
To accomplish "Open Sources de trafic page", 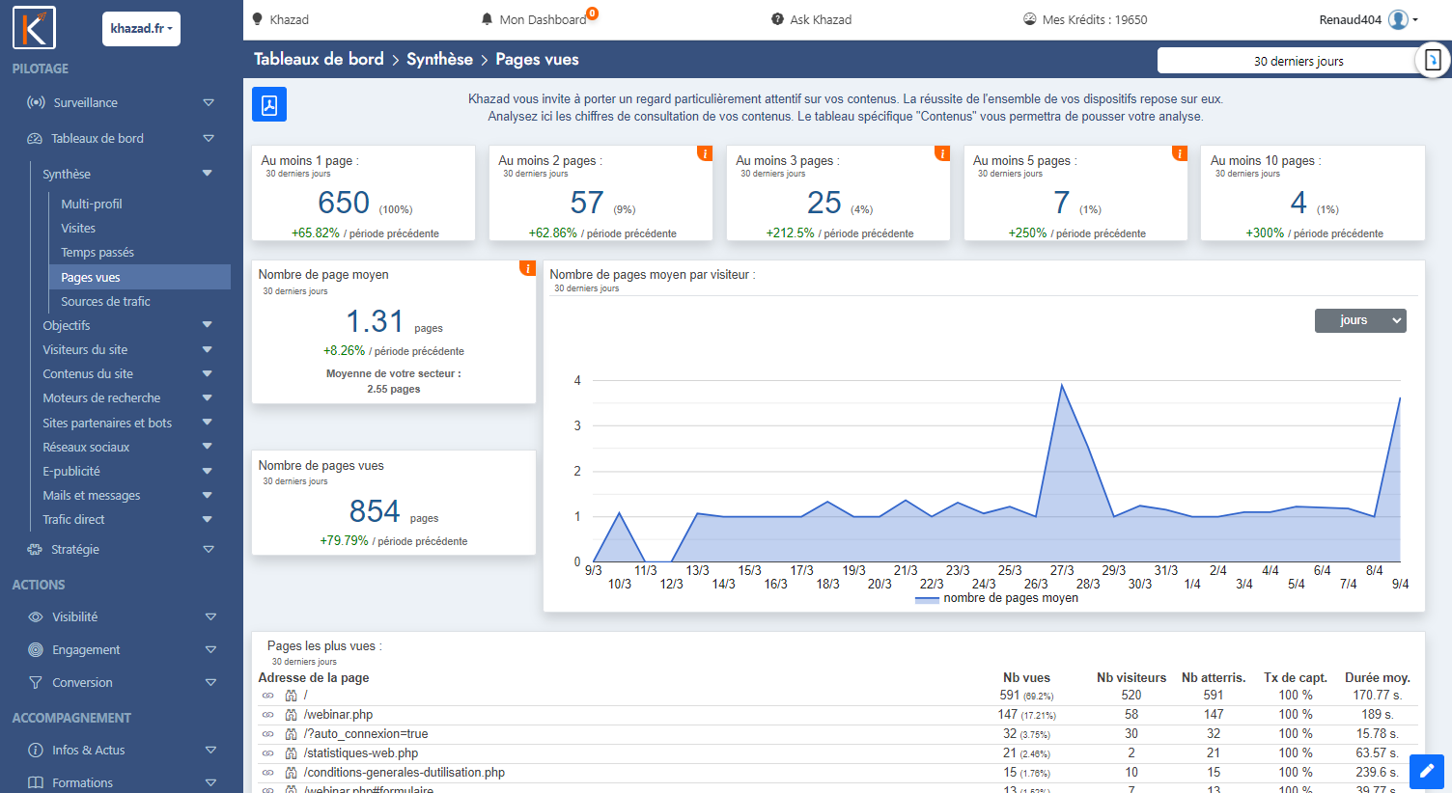I will (105, 301).
